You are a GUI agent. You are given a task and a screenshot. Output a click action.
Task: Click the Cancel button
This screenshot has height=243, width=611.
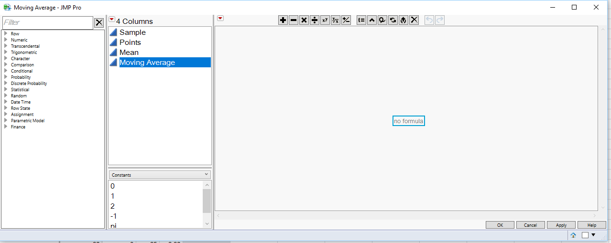point(531,225)
